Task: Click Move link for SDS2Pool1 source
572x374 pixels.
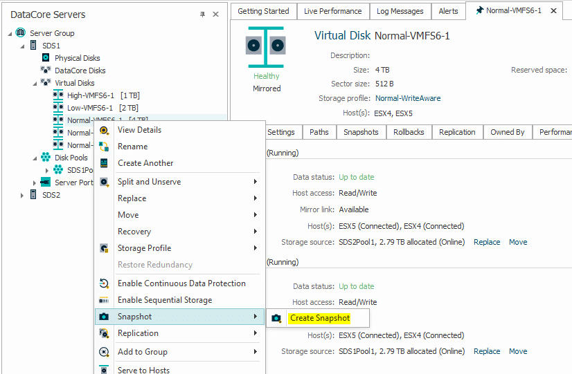Action: 518,242
